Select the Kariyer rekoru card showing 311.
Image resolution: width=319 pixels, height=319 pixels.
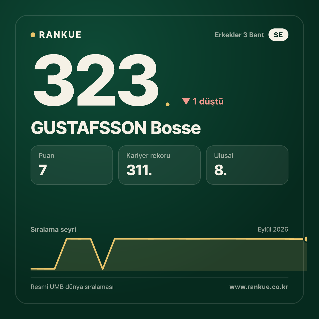159,165
